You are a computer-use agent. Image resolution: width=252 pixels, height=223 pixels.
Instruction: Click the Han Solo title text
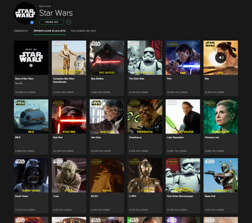tap(96, 137)
